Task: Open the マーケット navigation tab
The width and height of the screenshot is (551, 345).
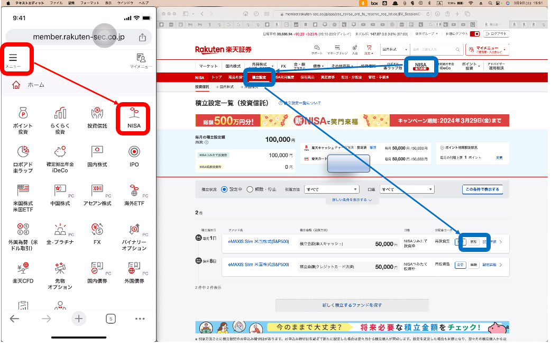Action: (208, 66)
